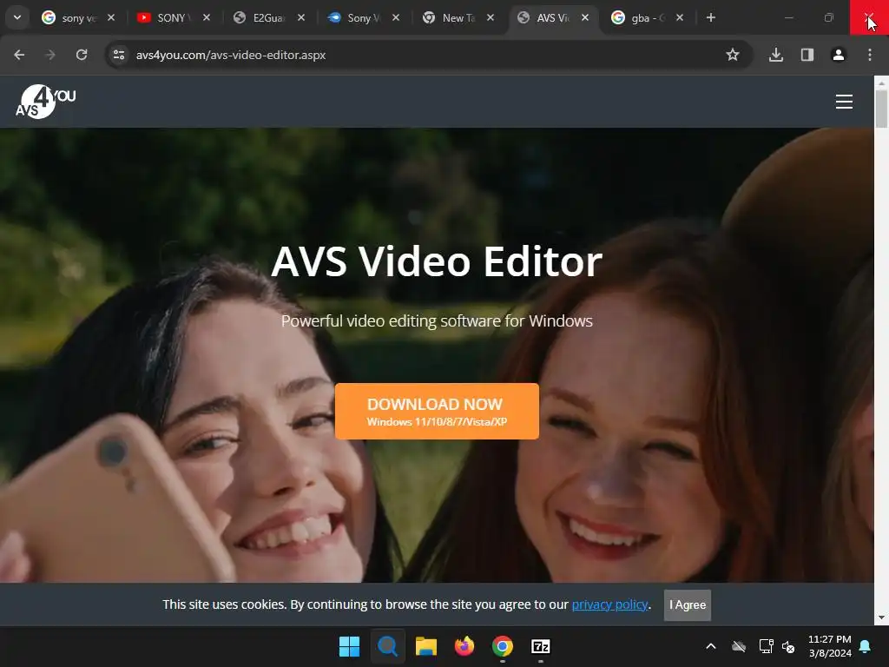The width and height of the screenshot is (889, 667).
Task: Show hidden system tray icons
Action: pos(711,646)
